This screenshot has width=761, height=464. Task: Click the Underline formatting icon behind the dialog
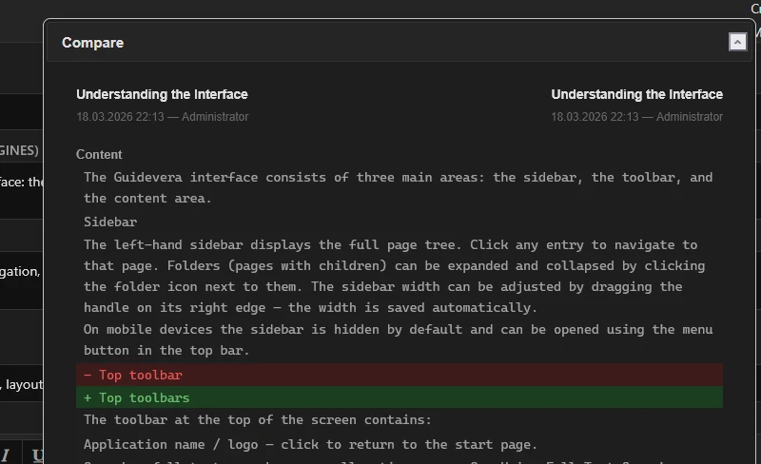pyautogui.click(x=38, y=454)
